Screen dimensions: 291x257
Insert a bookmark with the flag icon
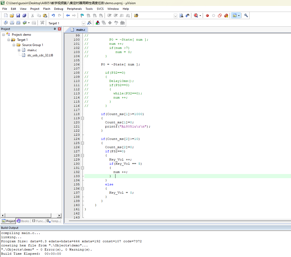click(82, 16)
